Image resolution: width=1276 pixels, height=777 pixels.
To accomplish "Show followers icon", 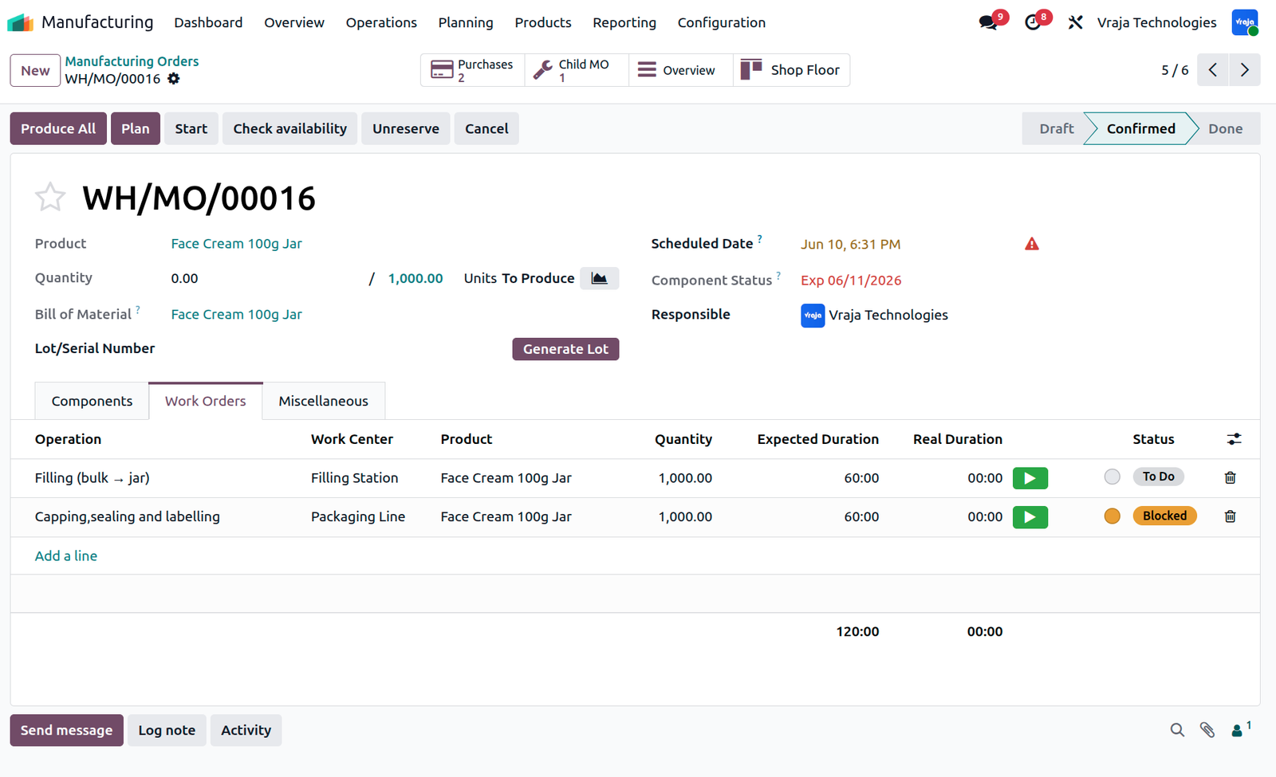I will 1241,729.
